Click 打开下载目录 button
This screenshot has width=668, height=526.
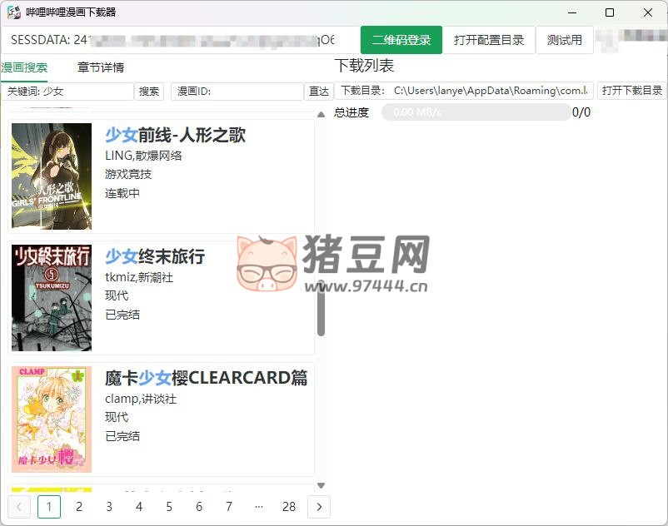point(632,91)
